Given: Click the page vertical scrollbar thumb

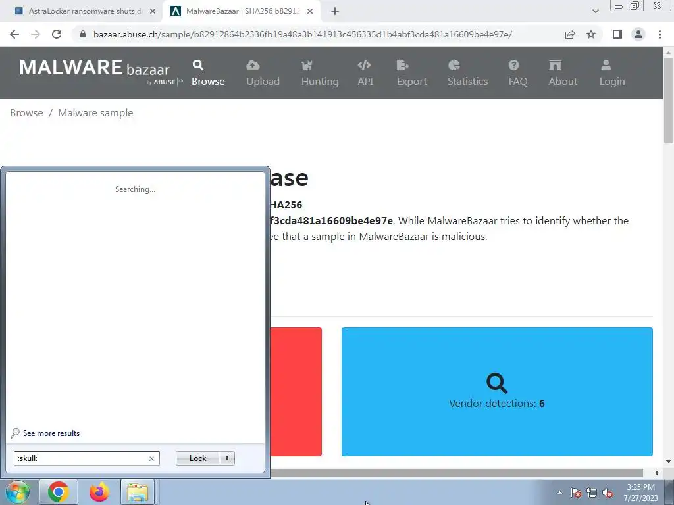Looking at the screenshot, I should 669,100.
